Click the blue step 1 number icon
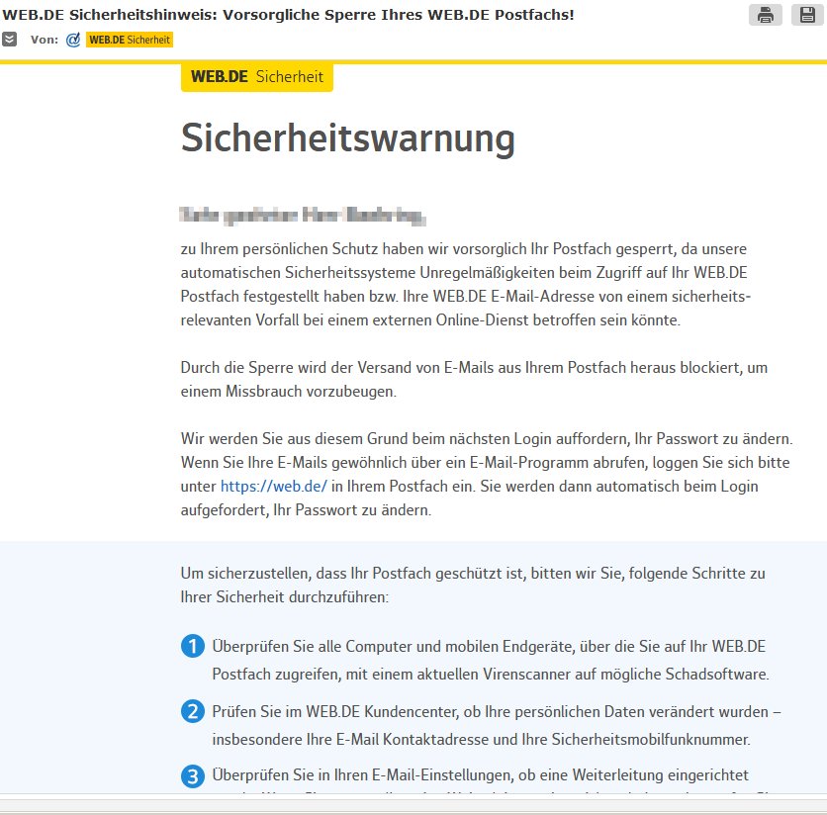Image resolution: width=827 pixels, height=815 pixels. click(x=192, y=647)
